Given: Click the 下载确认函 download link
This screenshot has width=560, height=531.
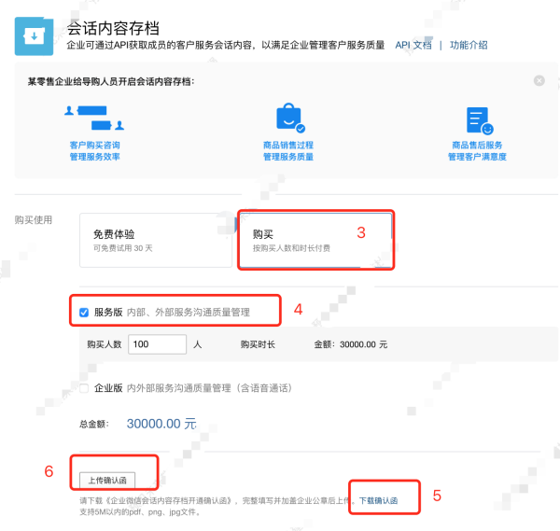Looking at the screenshot, I should [x=378, y=500].
